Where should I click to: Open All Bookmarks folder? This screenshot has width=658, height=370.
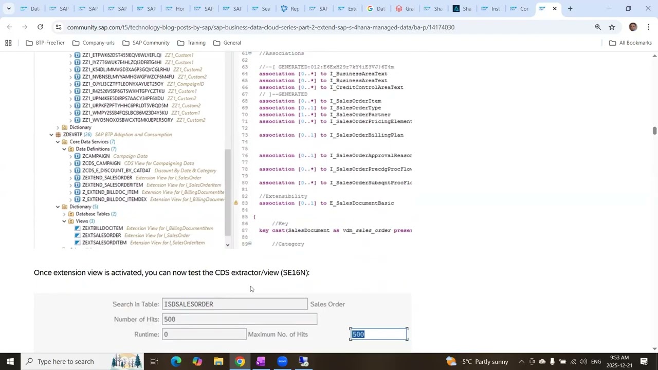tap(630, 43)
